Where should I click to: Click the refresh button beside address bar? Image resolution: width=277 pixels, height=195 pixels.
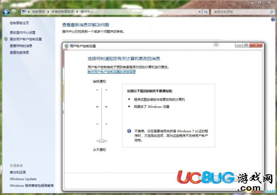coord(206,12)
